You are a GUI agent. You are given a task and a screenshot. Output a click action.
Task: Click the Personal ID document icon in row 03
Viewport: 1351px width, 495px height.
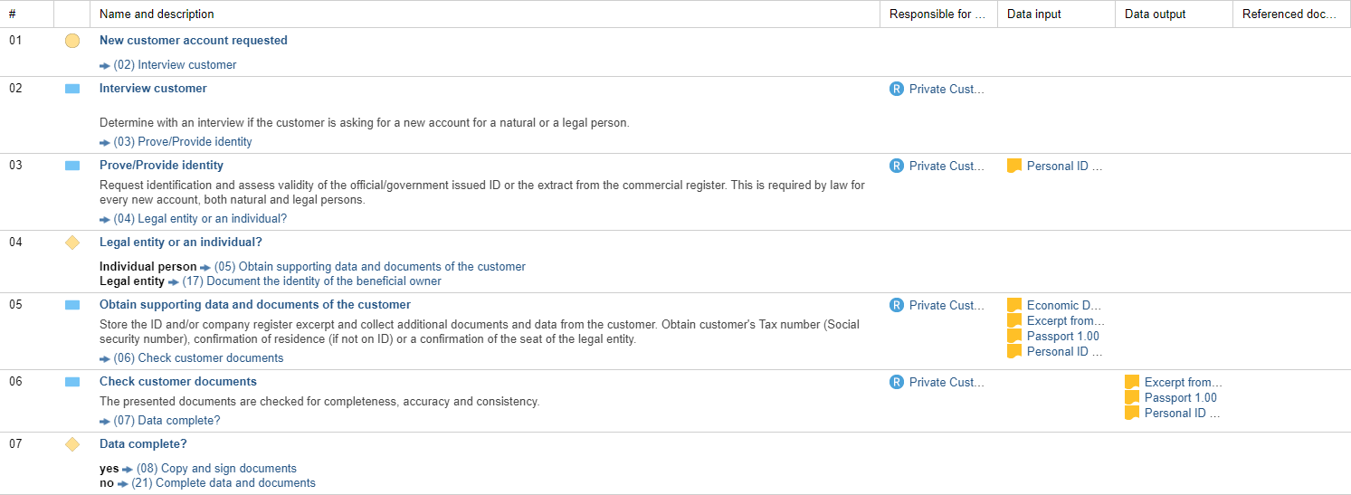pyautogui.click(x=1014, y=166)
